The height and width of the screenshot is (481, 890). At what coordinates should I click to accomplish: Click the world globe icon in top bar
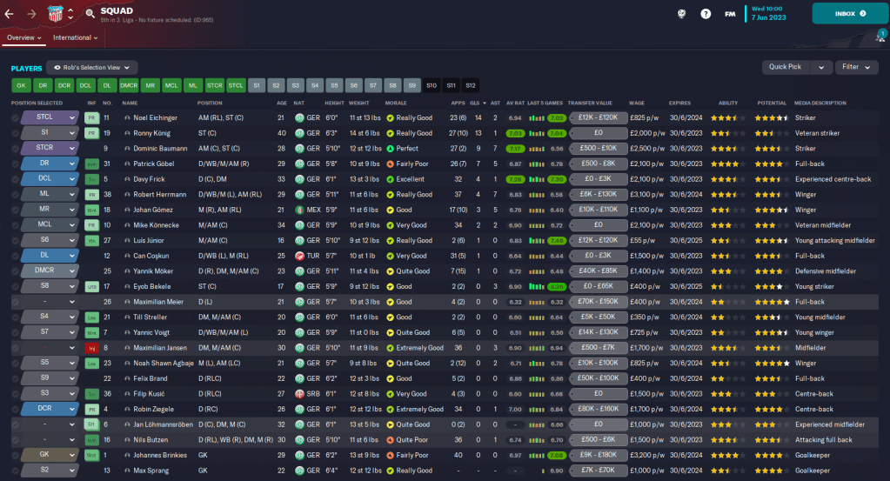coord(681,14)
